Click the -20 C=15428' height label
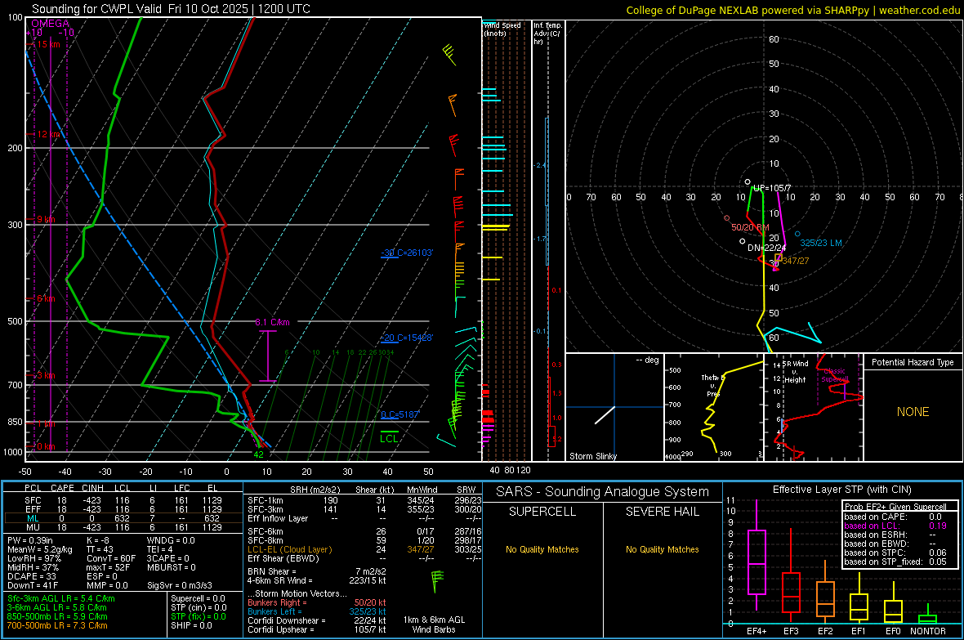Image resolution: width=964 pixels, height=640 pixels. [x=407, y=338]
